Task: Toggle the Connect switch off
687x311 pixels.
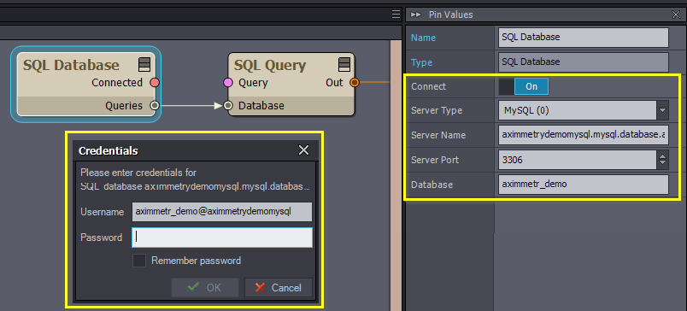Action: (524, 86)
